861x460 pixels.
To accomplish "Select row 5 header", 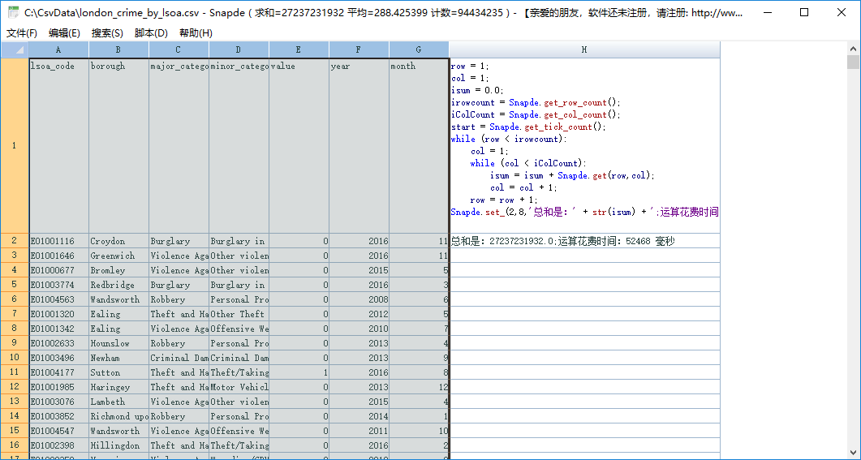I will [15, 284].
